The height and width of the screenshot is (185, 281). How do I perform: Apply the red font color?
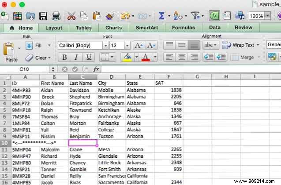pyautogui.click(x=146, y=57)
